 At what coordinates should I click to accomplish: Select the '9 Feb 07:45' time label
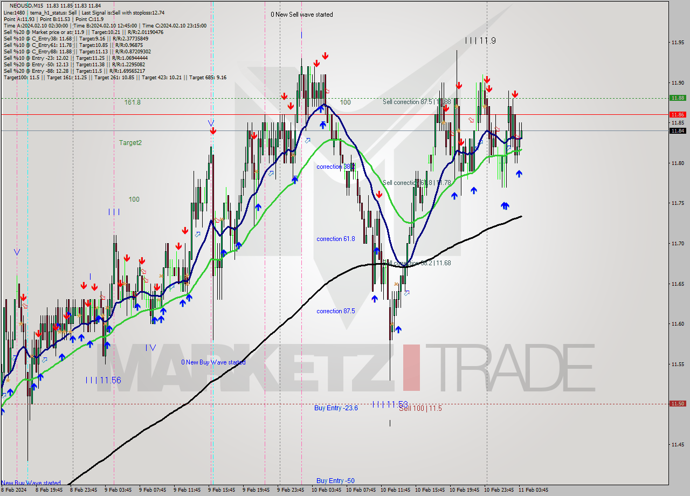[x=153, y=490]
